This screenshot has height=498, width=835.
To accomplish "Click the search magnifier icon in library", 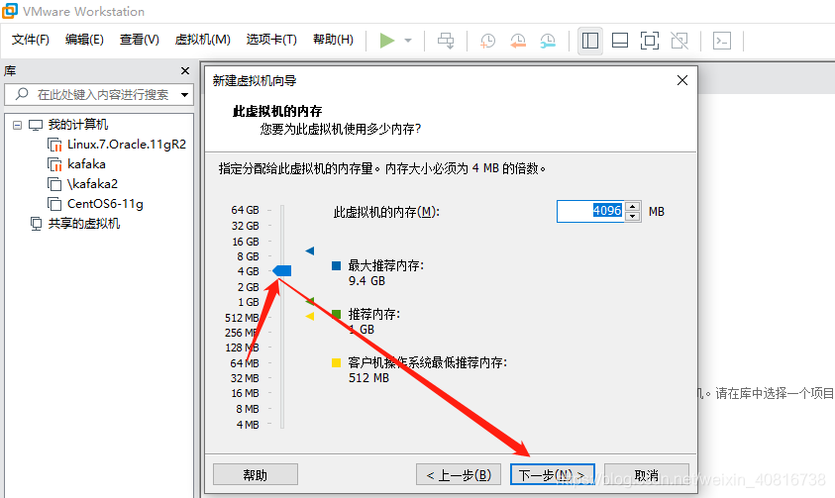I will point(22,94).
